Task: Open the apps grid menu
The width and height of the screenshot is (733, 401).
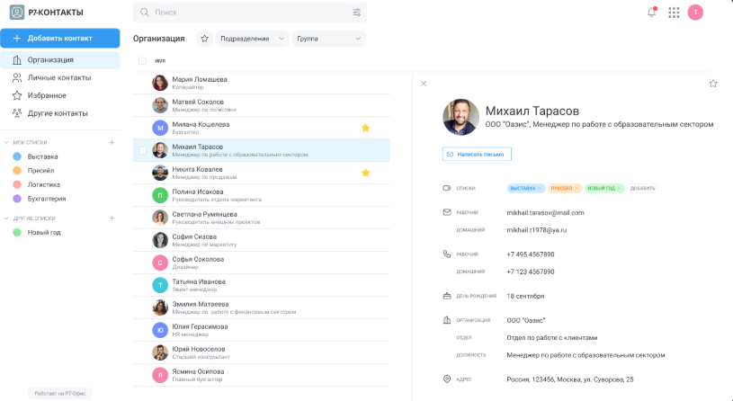Action: point(674,13)
